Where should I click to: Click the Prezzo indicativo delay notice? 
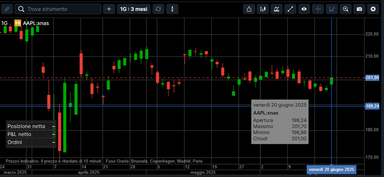point(53,161)
